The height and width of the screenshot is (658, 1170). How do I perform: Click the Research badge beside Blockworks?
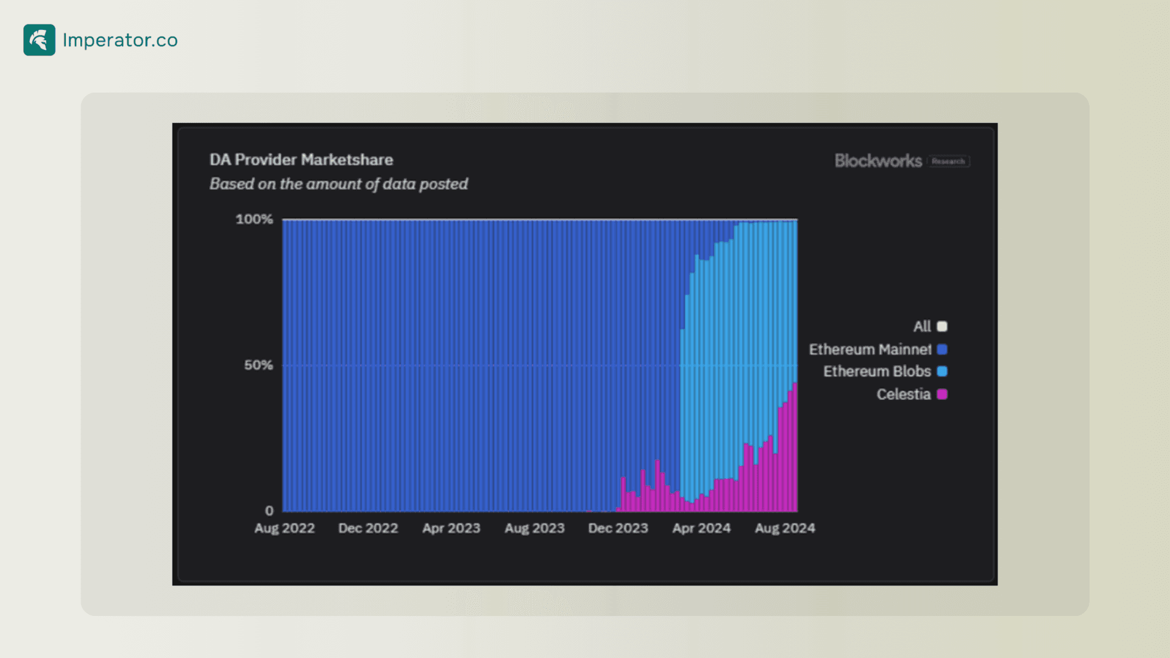click(948, 161)
